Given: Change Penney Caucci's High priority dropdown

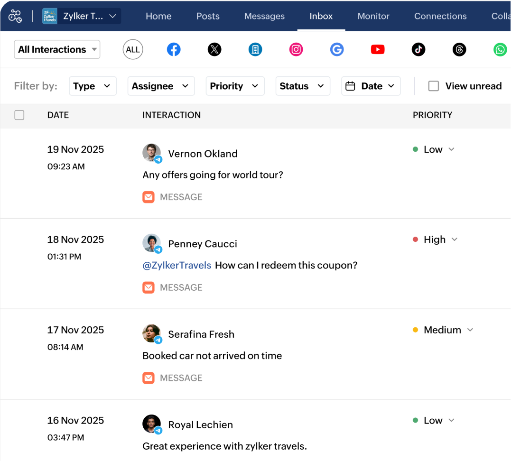Looking at the screenshot, I should (x=440, y=240).
